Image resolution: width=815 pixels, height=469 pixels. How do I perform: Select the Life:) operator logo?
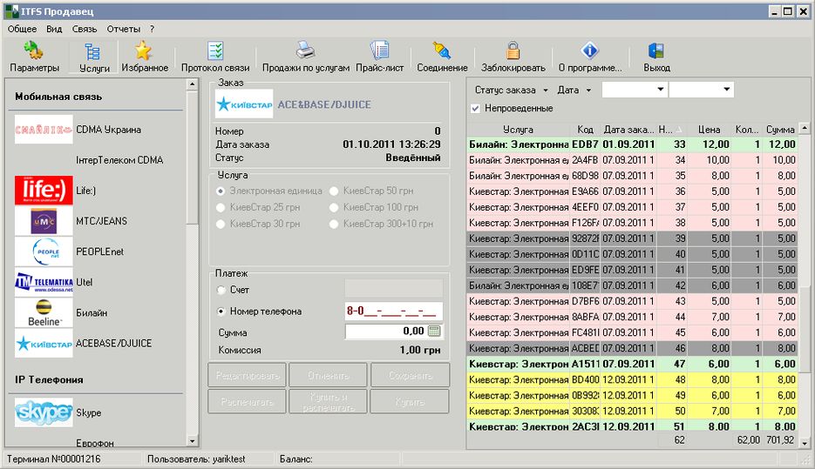click(44, 190)
